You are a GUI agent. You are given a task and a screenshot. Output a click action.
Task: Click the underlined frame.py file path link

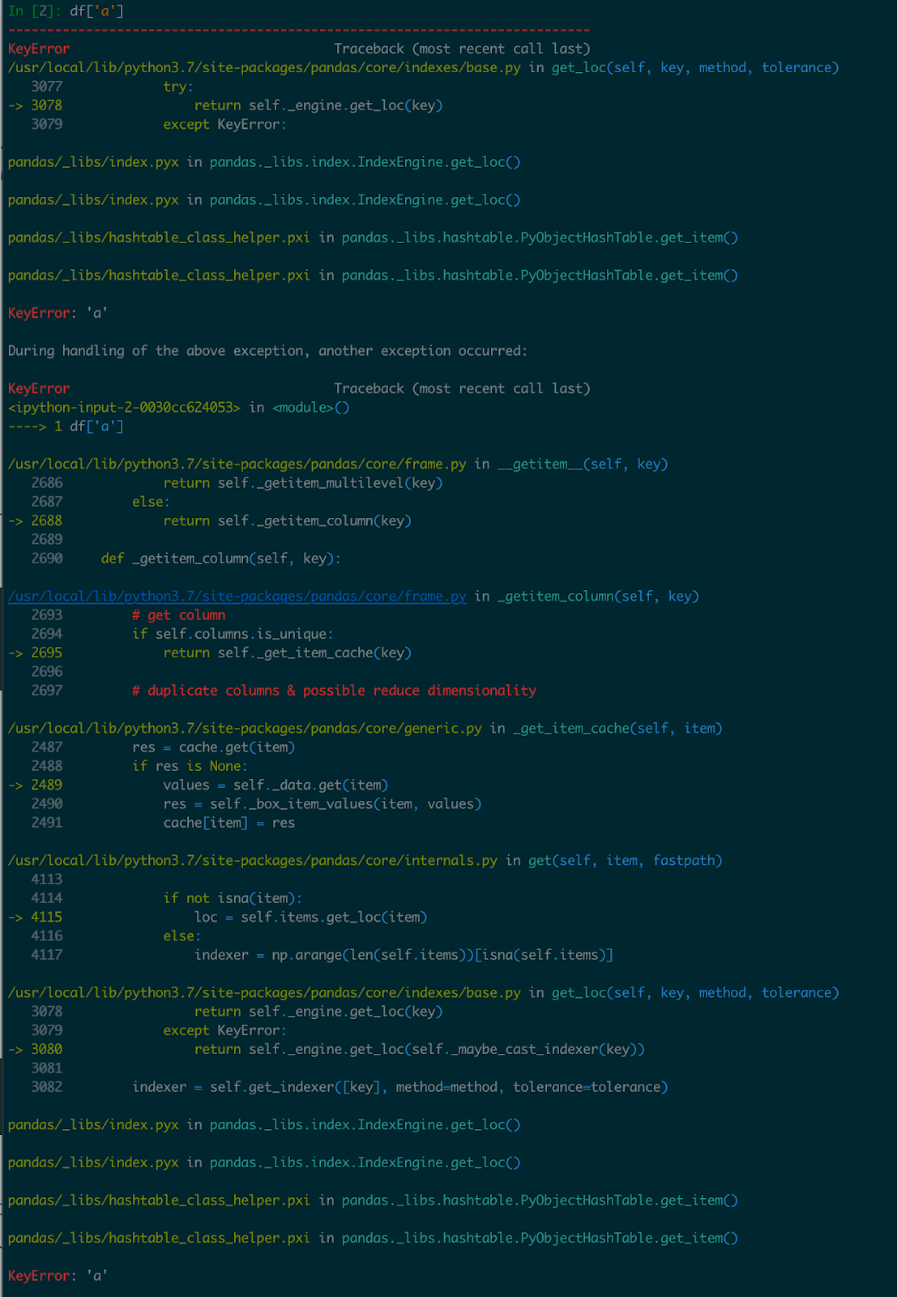237,597
